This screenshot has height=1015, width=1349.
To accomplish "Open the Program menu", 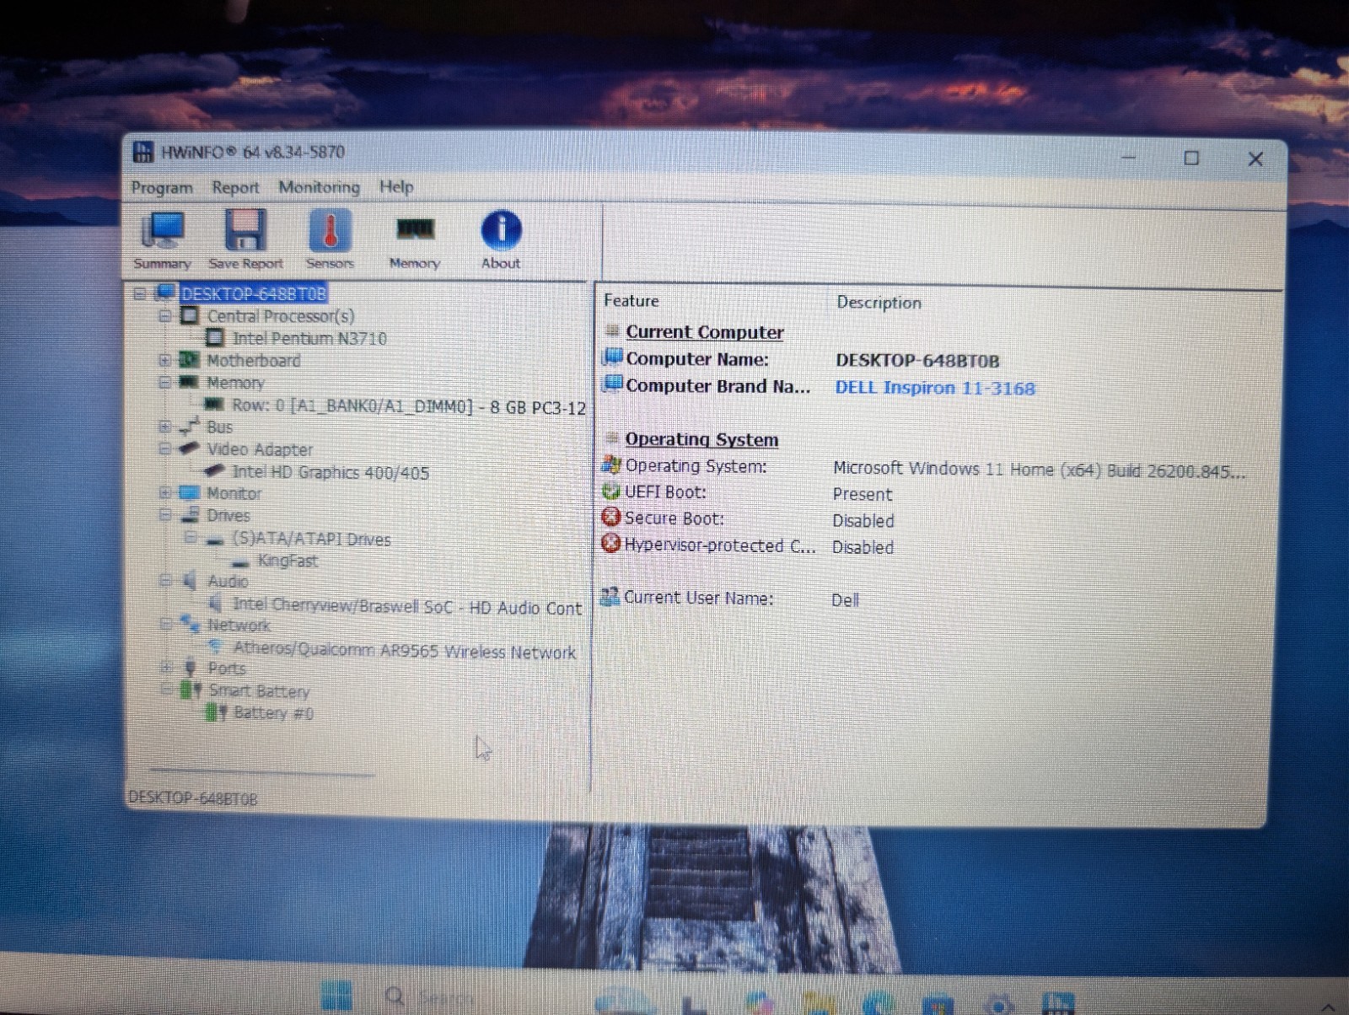I will (162, 187).
